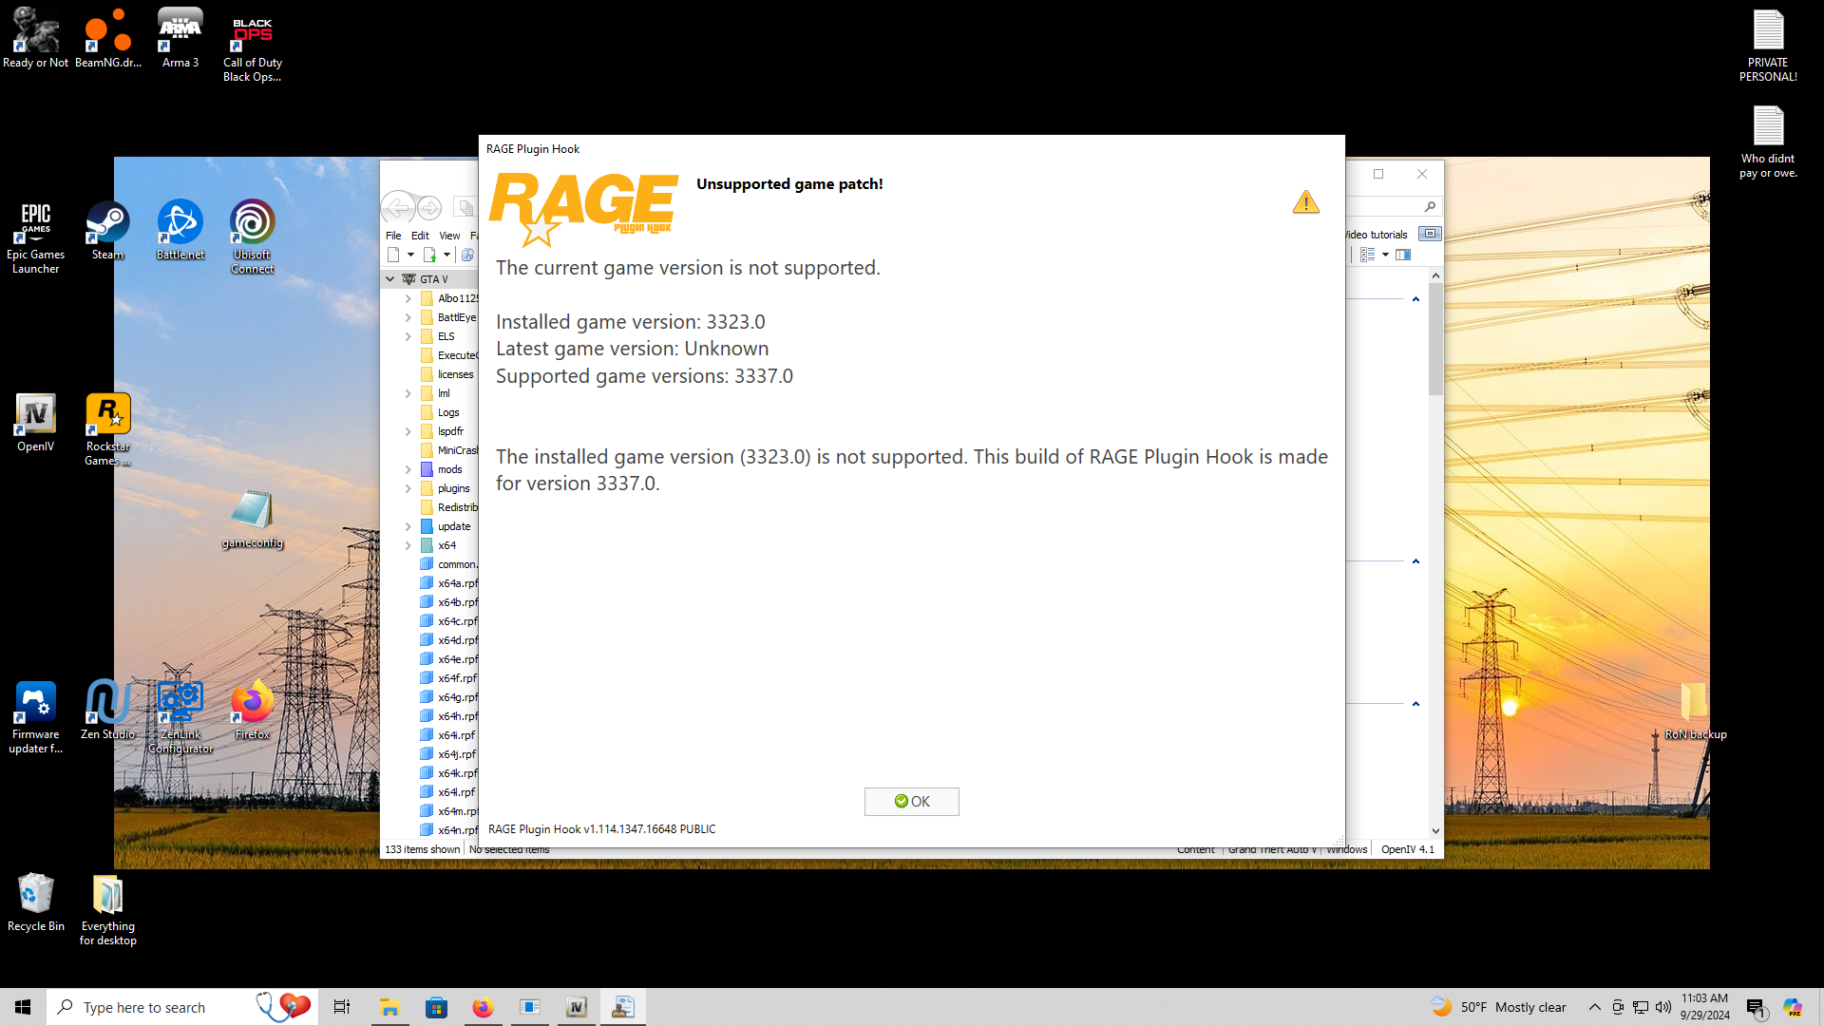Expand the update folder tree node

(408, 526)
